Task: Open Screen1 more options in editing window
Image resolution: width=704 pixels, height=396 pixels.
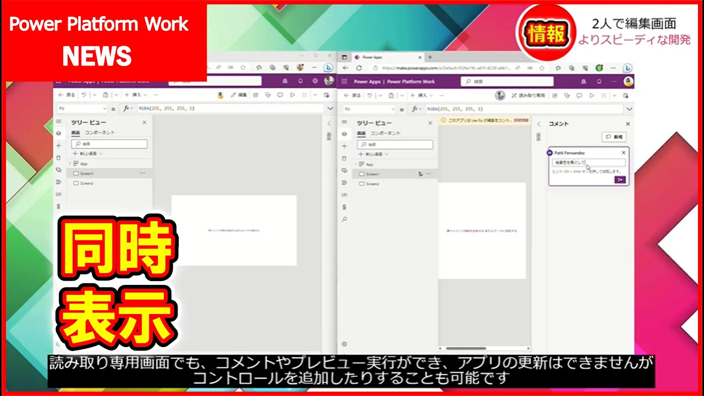Action: pos(142,173)
